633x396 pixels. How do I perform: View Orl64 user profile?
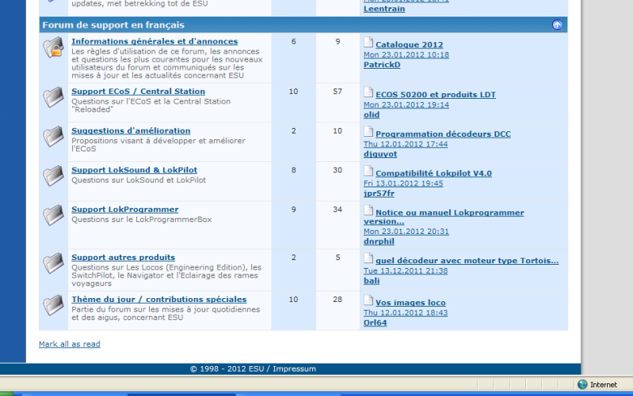pyautogui.click(x=375, y=323)
